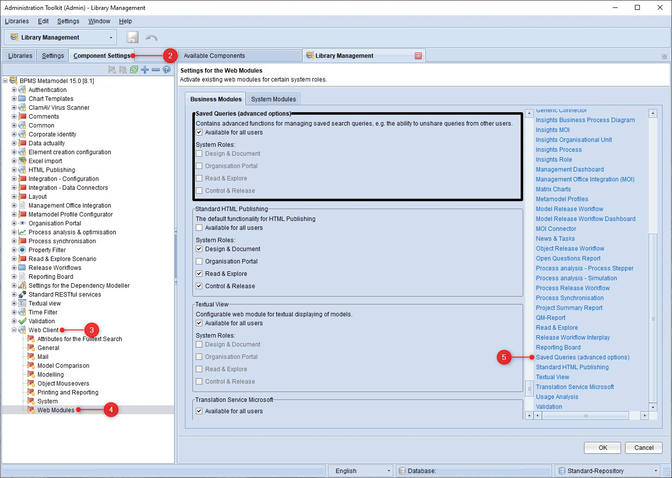Click the Mail settings icon under Web Client
The height and width of the screenshot is (478, 672).
(31, 356)
